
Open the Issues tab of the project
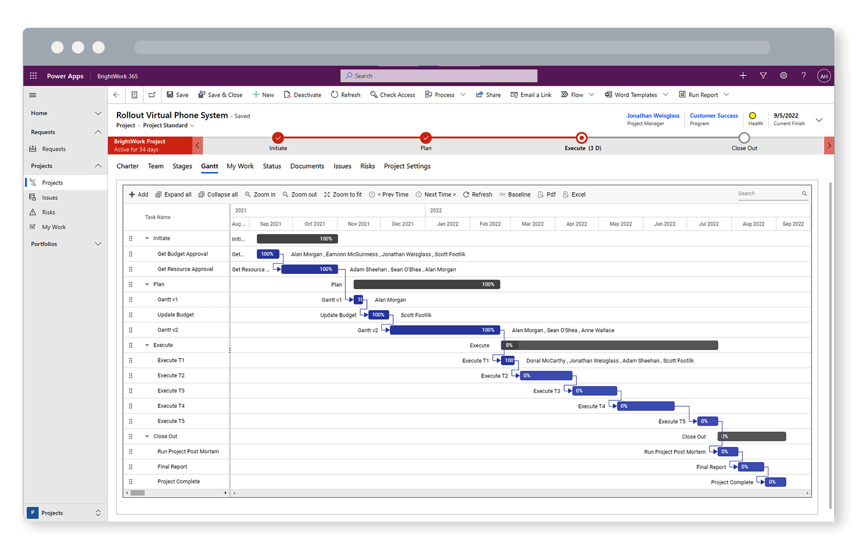pyautogui.click(x=342, y=166)
